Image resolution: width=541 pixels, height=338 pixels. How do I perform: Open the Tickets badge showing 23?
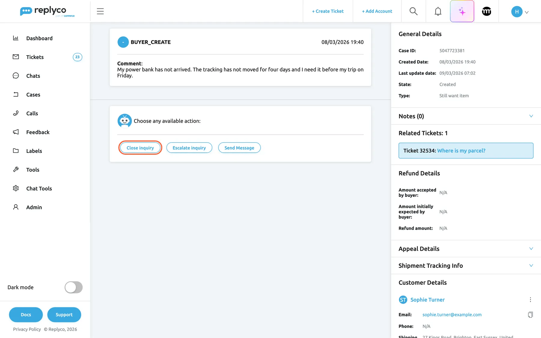click(x=78, y=57)
